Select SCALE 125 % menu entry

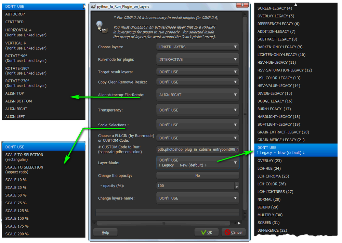tap(43, 211)
